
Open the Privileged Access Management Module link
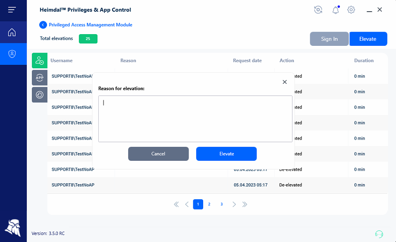[x=91, y=25]
